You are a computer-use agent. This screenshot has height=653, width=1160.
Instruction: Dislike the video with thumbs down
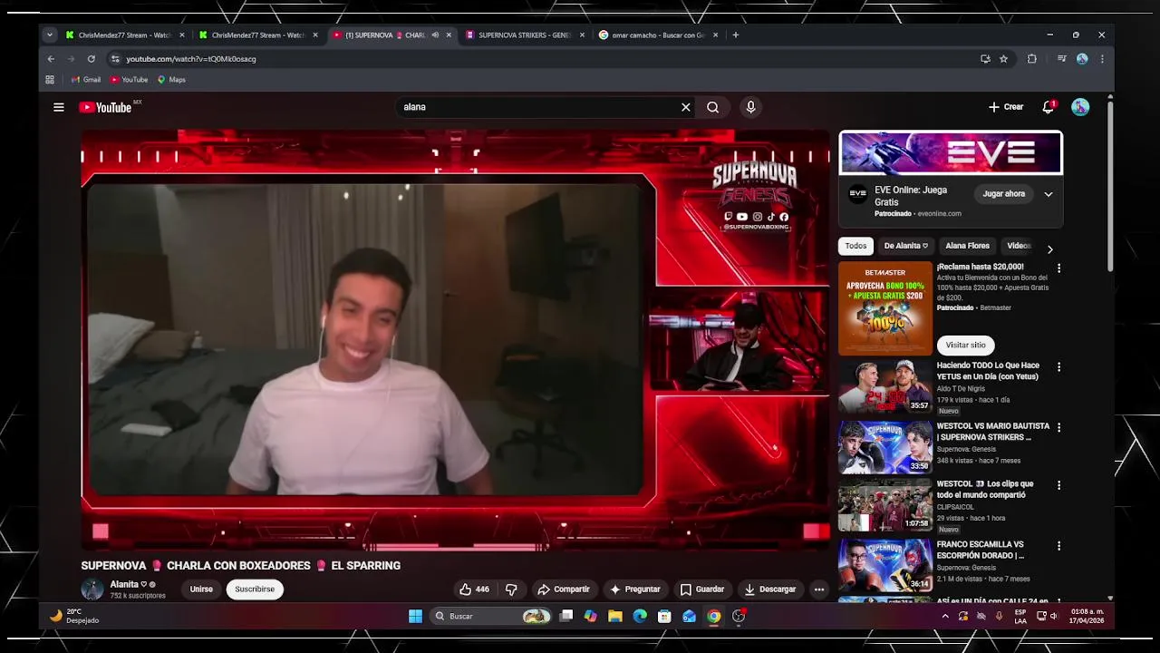tap(511, 590)
